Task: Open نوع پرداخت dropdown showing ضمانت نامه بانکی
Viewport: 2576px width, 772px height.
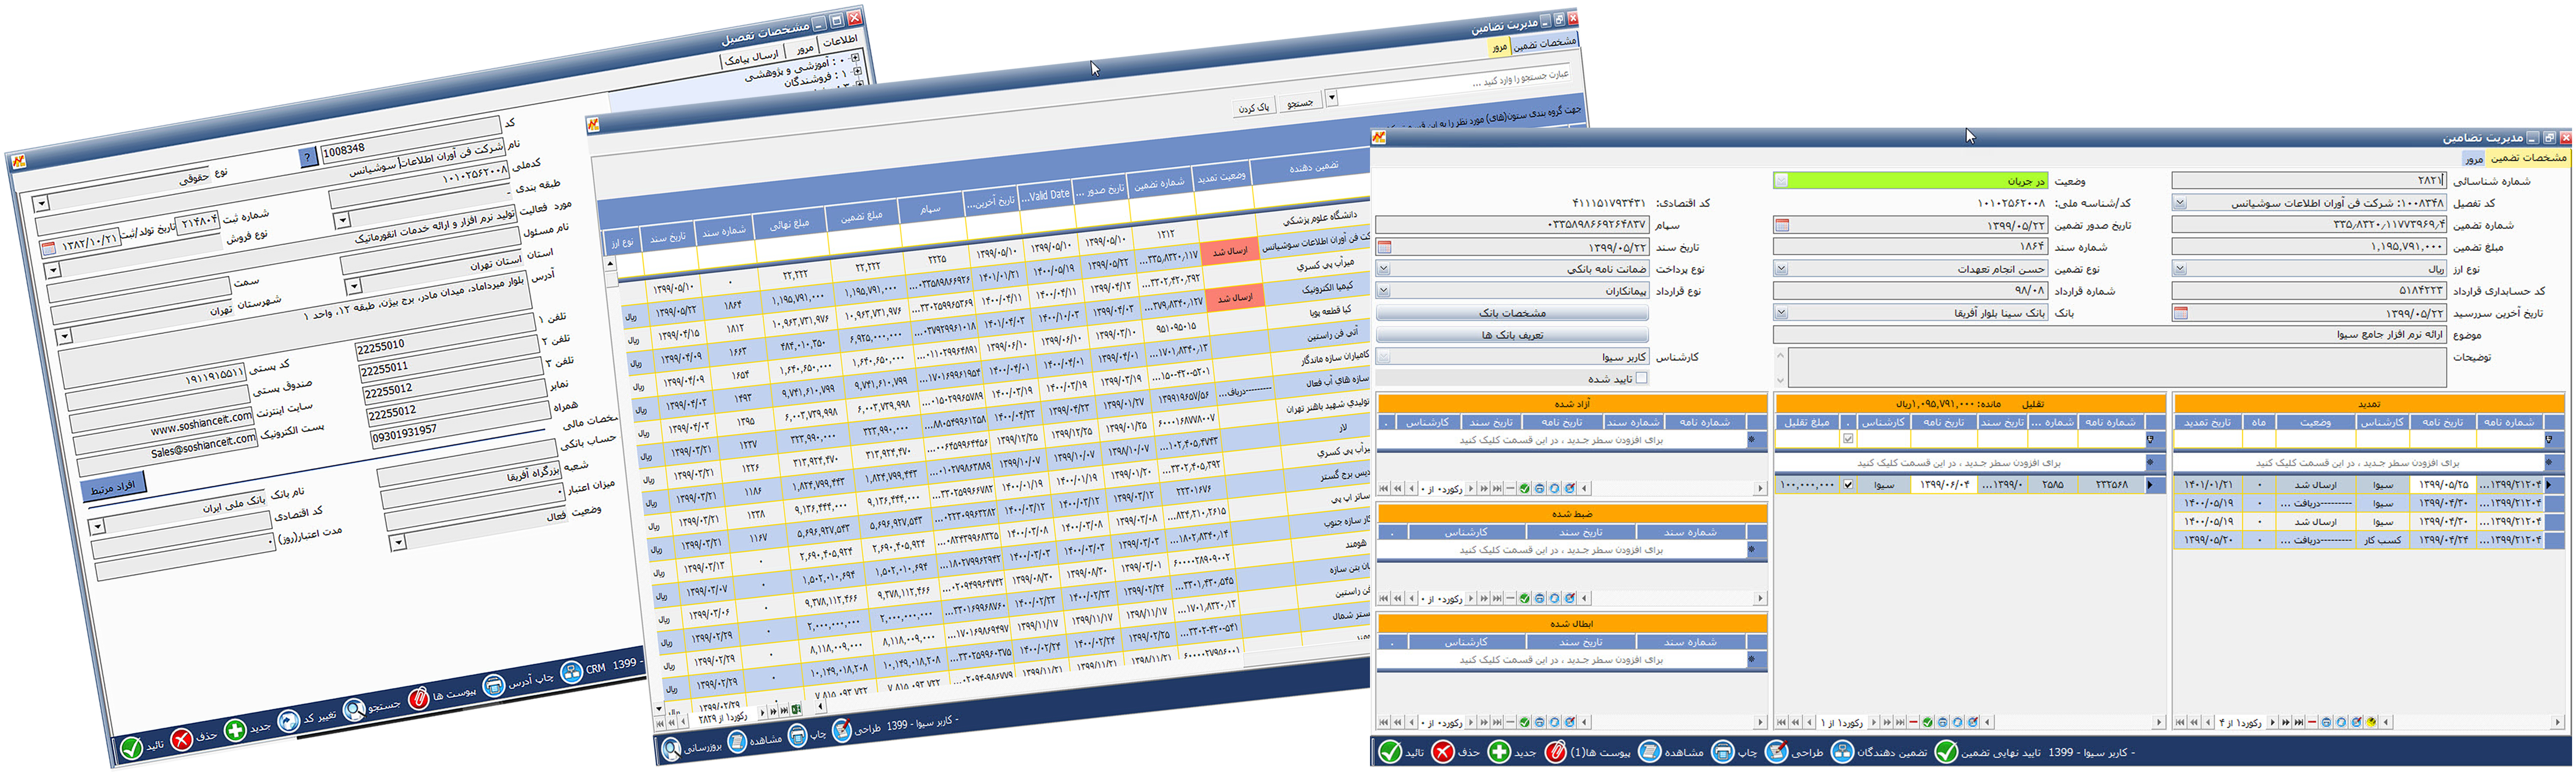Action: [x=1383, y=269]
